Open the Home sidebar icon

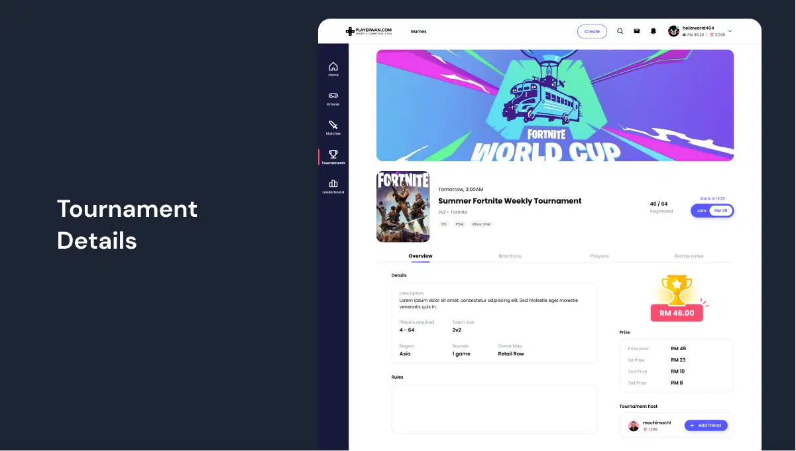[x=333, y=66]
